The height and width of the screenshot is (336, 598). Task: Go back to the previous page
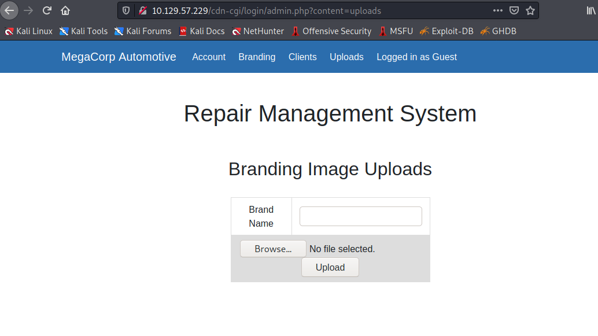(x=9, y=10)
